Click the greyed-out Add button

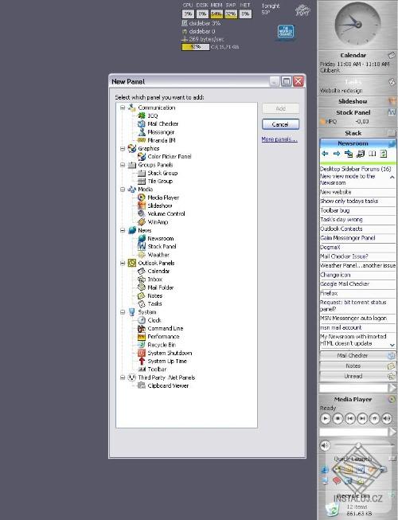pos(280,108)
